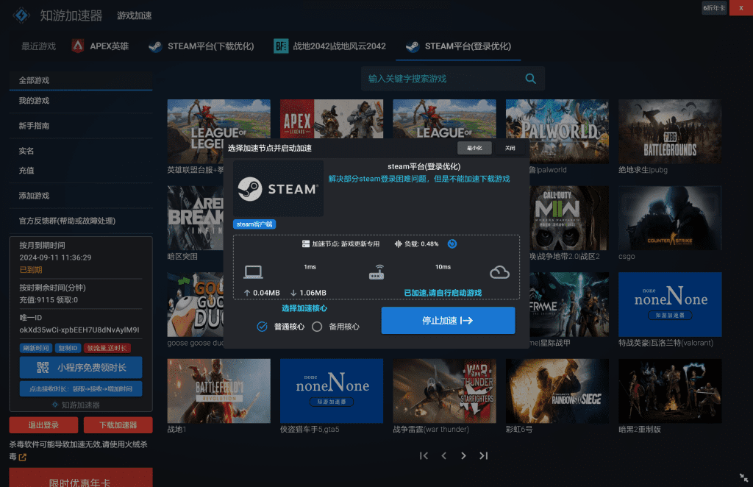Click 点击接收时长 button
This screenshot has height=487, width=753.
click(x=81, y=388)
